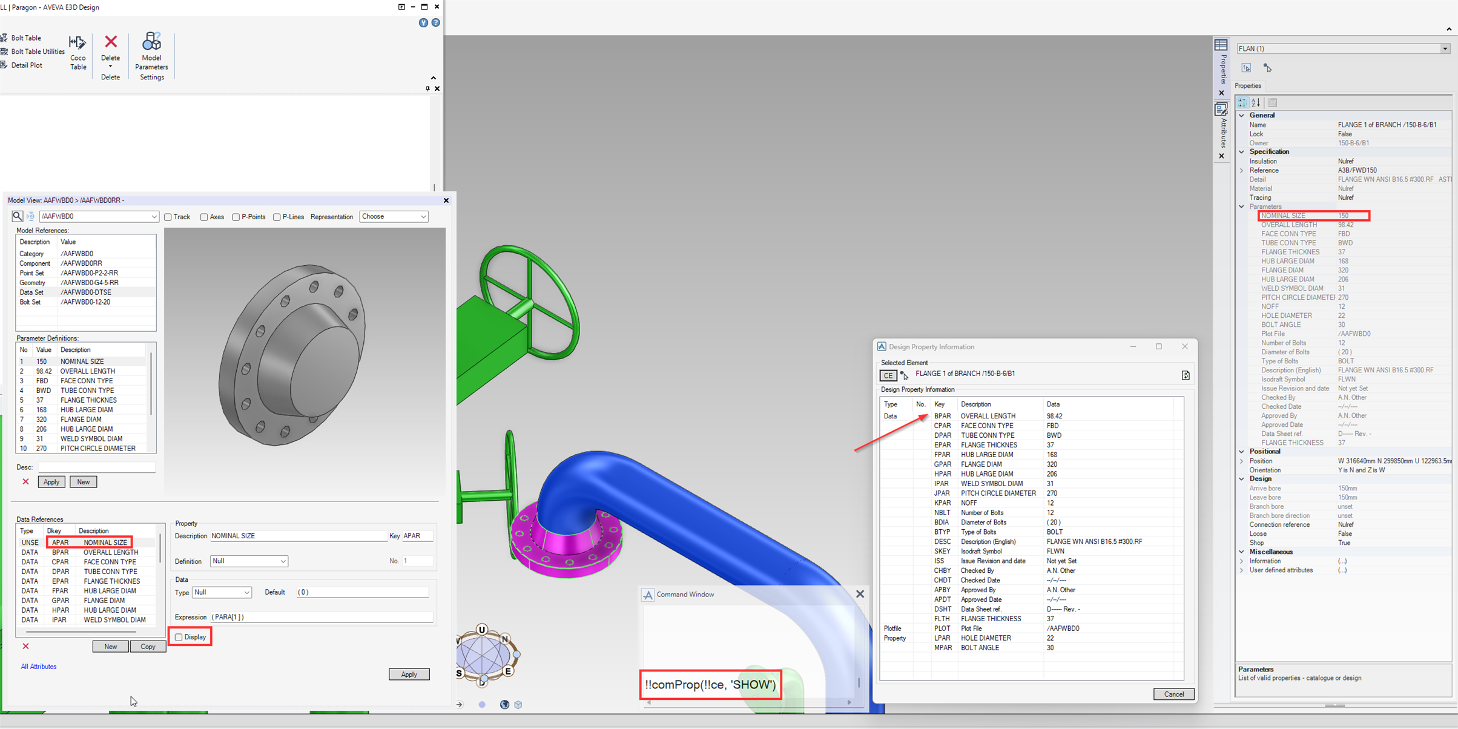Collapse the Positional property group

coord(1242,452)
